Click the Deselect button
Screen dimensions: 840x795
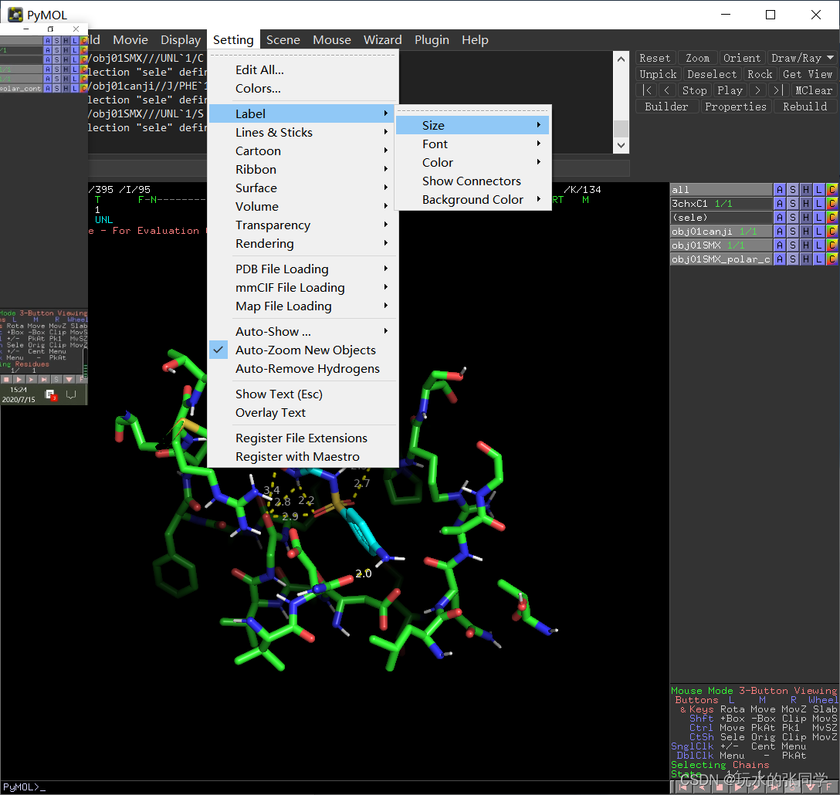[712, 74]
